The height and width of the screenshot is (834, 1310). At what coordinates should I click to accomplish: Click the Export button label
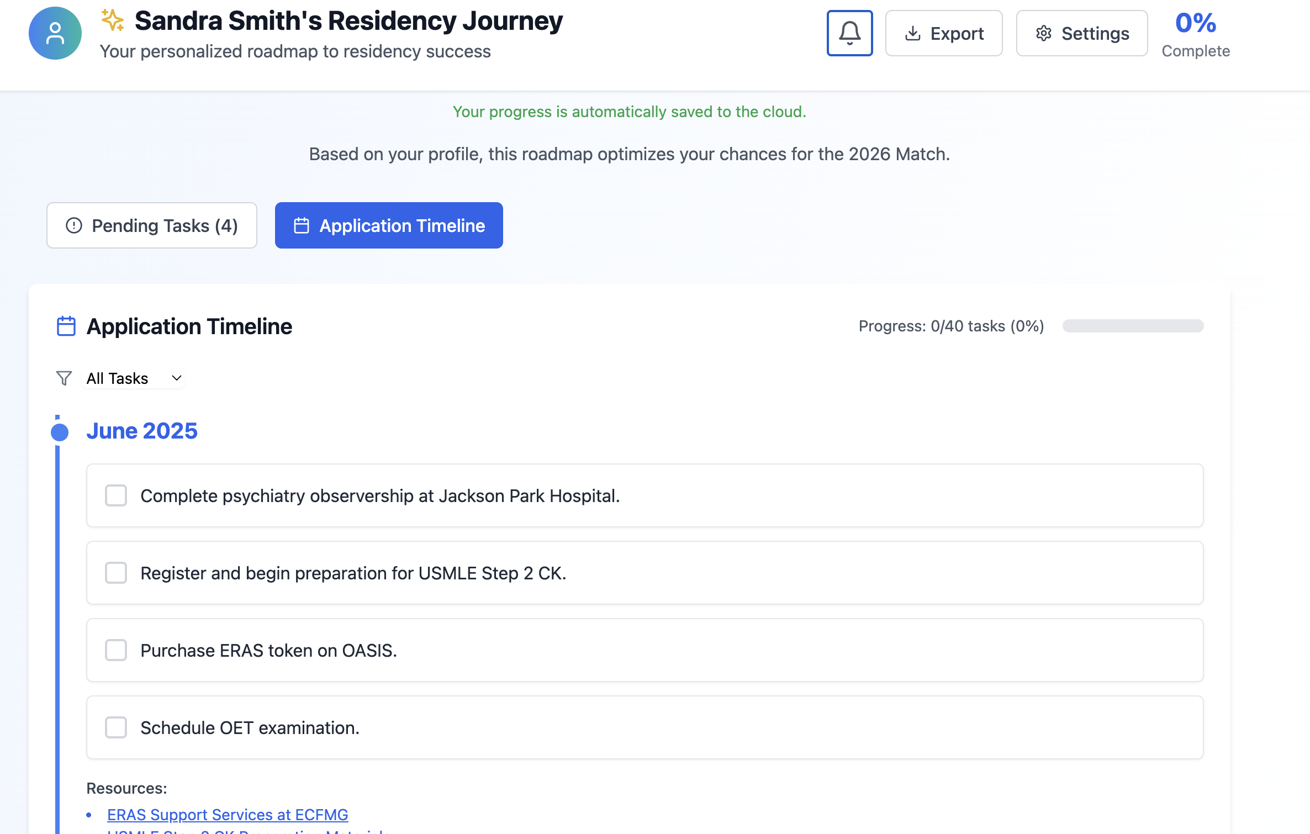coord(957,34)
